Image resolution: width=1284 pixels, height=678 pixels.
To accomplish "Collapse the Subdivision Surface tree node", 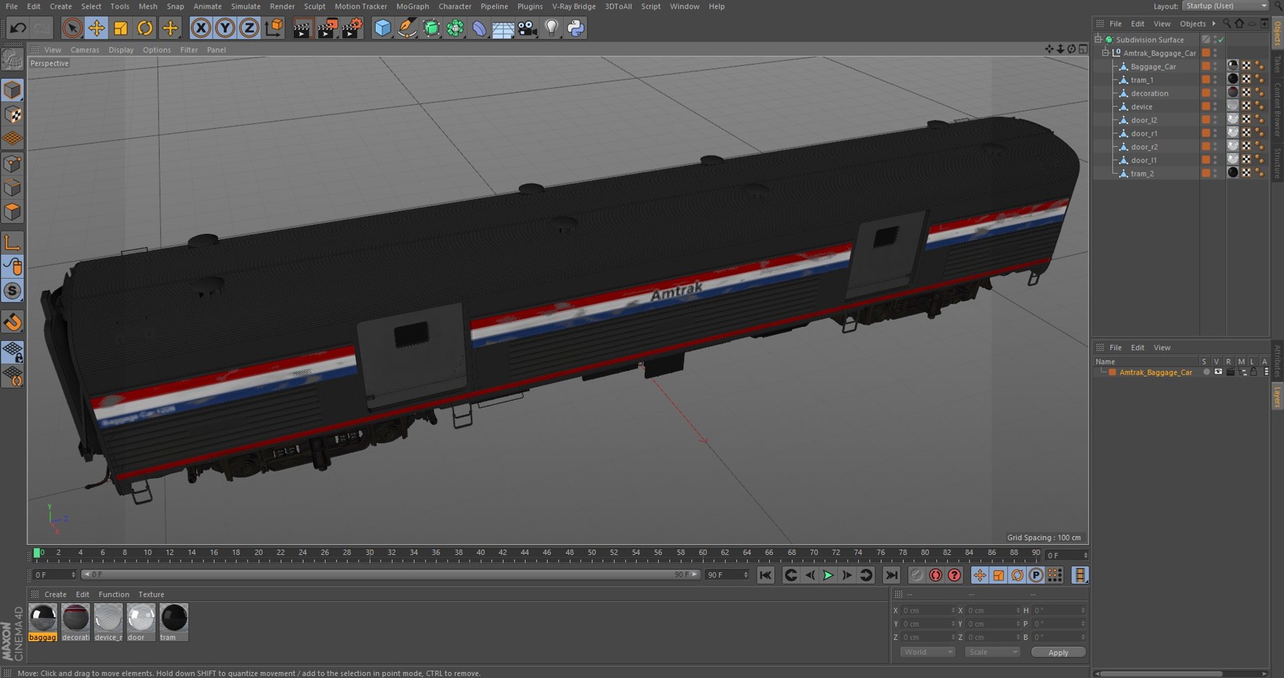I will [x=1098, y=39].
